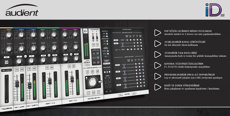Select the S/PDIF option under Digital In
The width and height of the screenshot is (230, 116).
pyautogui.click(x=107, y=36)
